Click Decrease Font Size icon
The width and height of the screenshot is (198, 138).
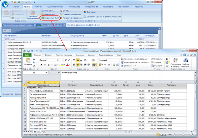click(69, 60)
